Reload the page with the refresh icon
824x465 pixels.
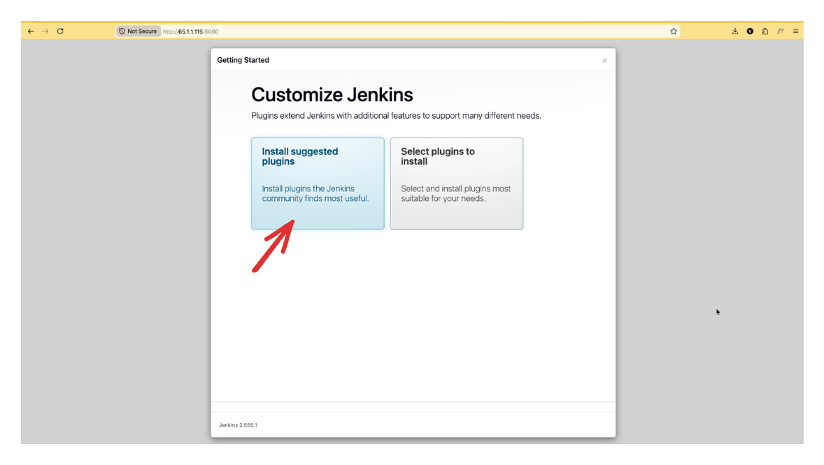[60, 31]
